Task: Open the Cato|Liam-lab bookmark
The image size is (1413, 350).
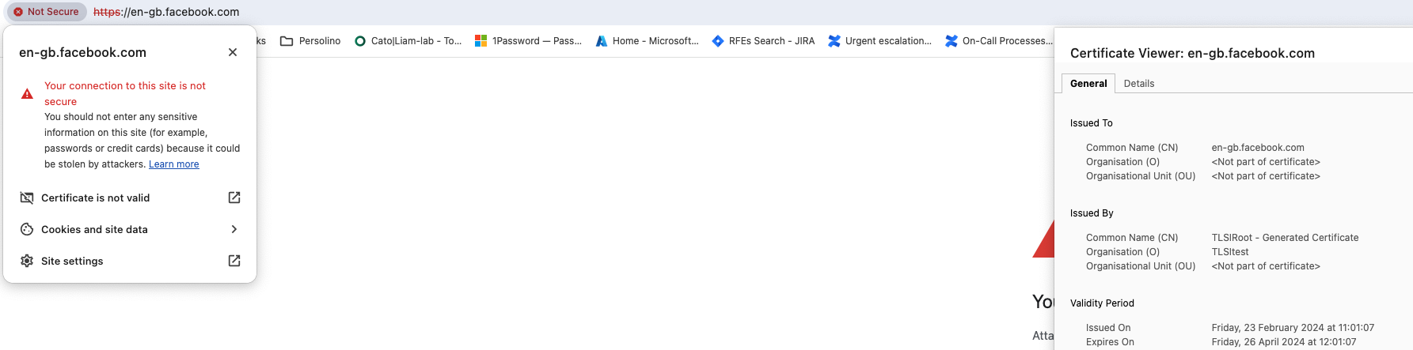Action: (408, 41)
